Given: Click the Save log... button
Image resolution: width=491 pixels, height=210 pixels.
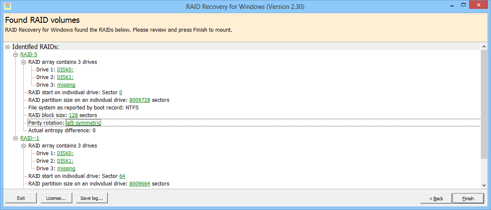Looking at the screenshot, I should [91, 198].
